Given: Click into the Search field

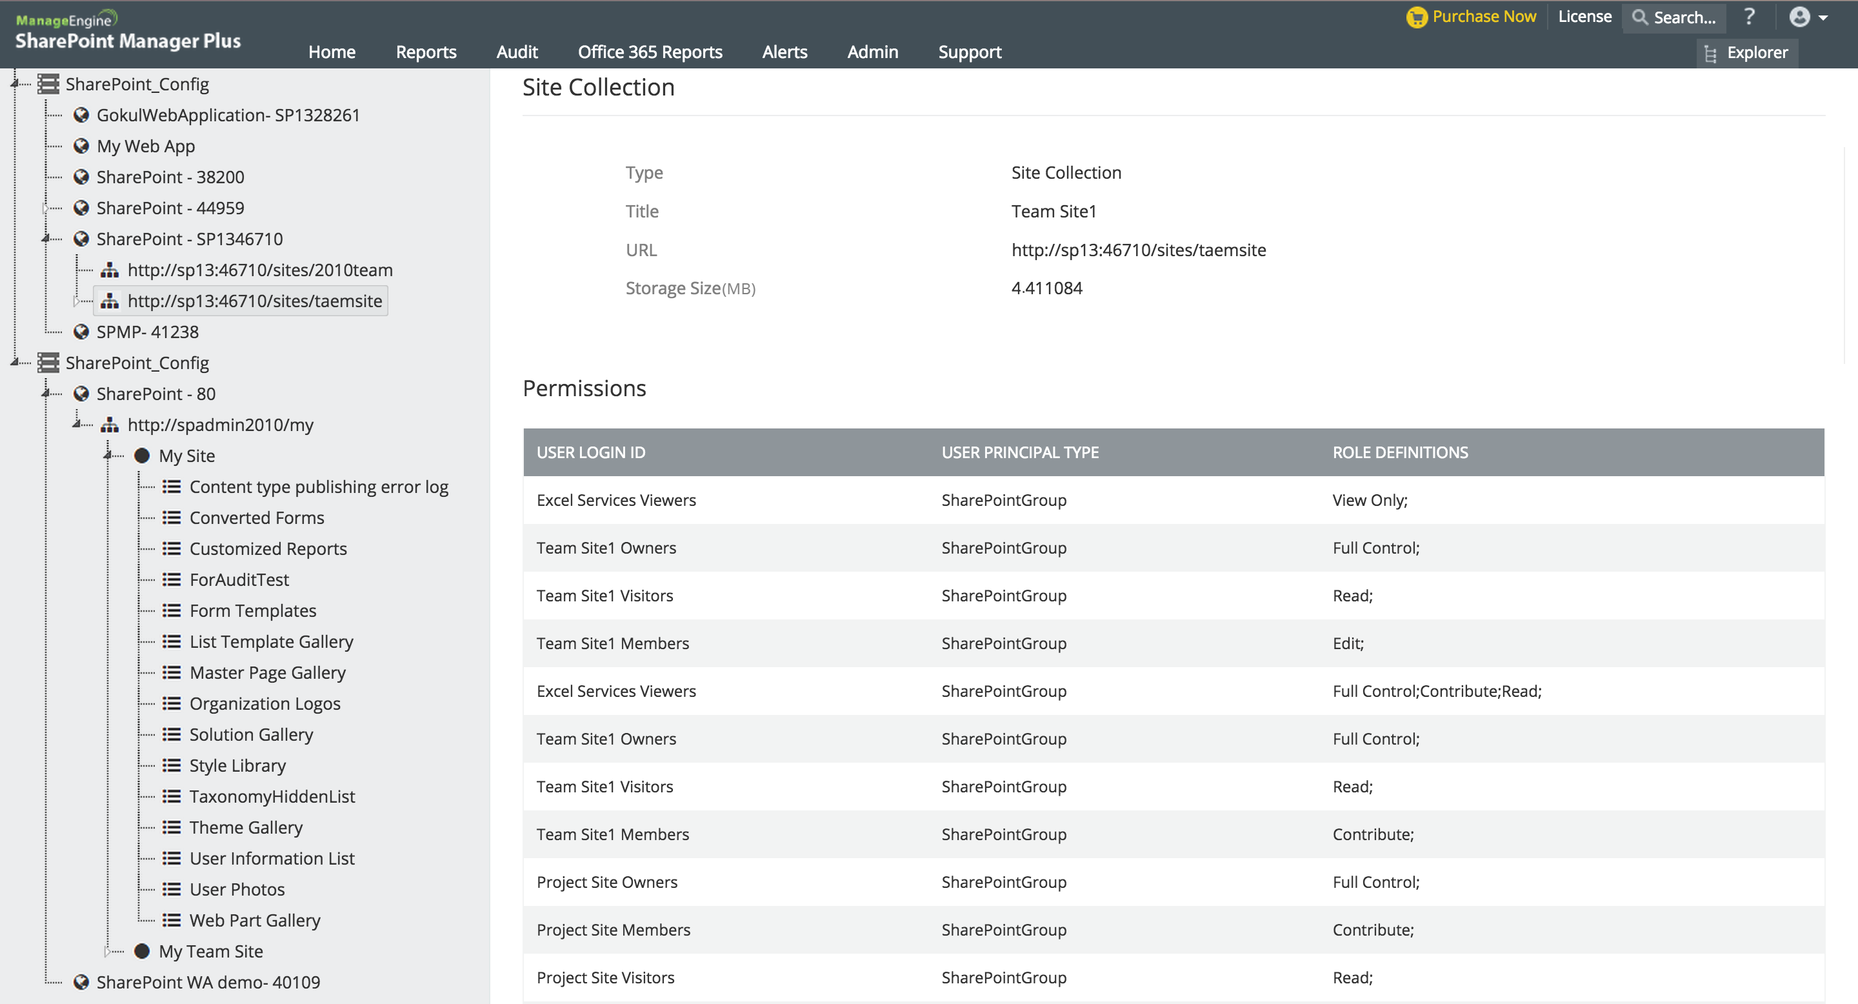Looking at the screenshot, I should coord(1683,17).
